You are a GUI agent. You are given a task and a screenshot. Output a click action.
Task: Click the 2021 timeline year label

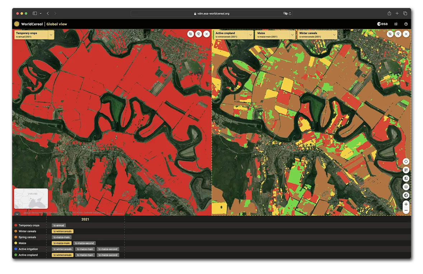(x=85, y=219)
